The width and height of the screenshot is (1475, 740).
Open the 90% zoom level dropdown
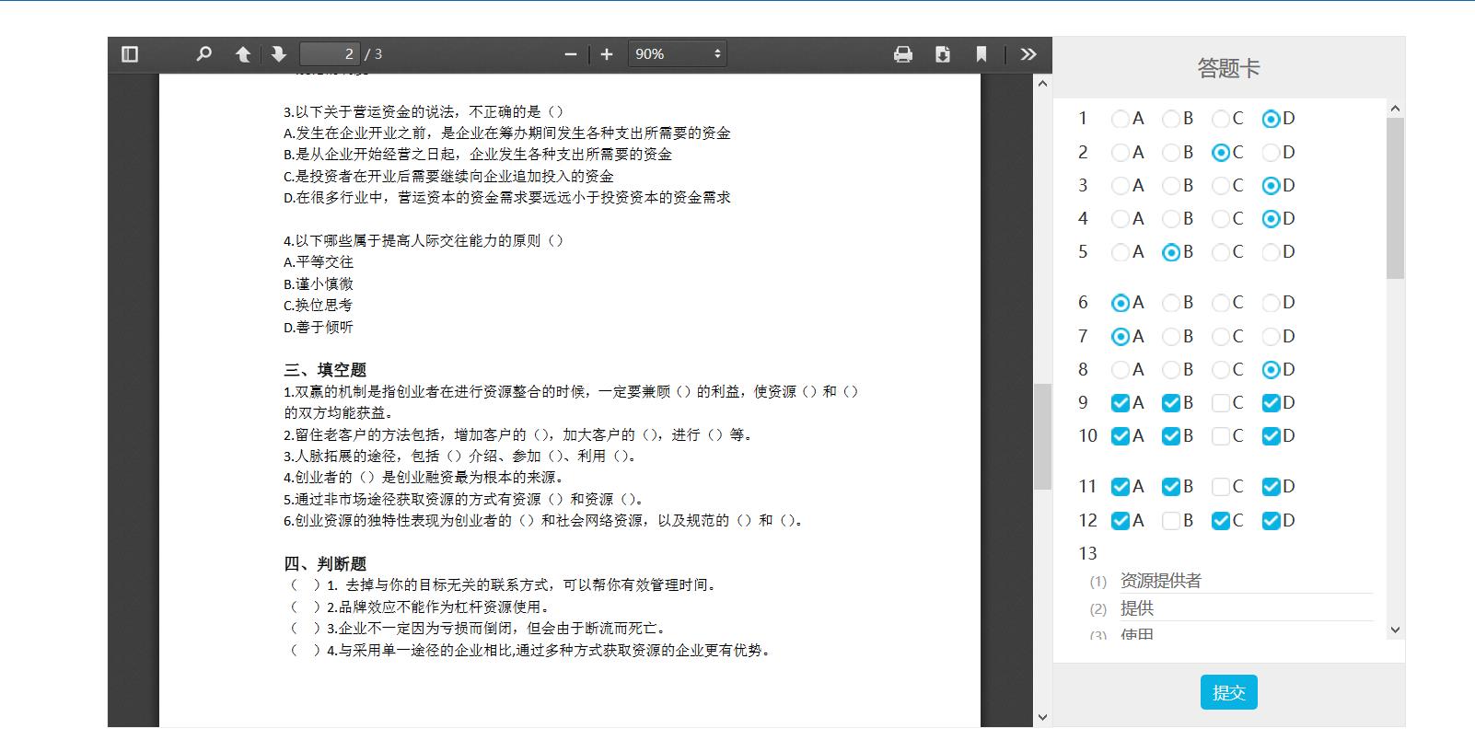click(678, 54)
